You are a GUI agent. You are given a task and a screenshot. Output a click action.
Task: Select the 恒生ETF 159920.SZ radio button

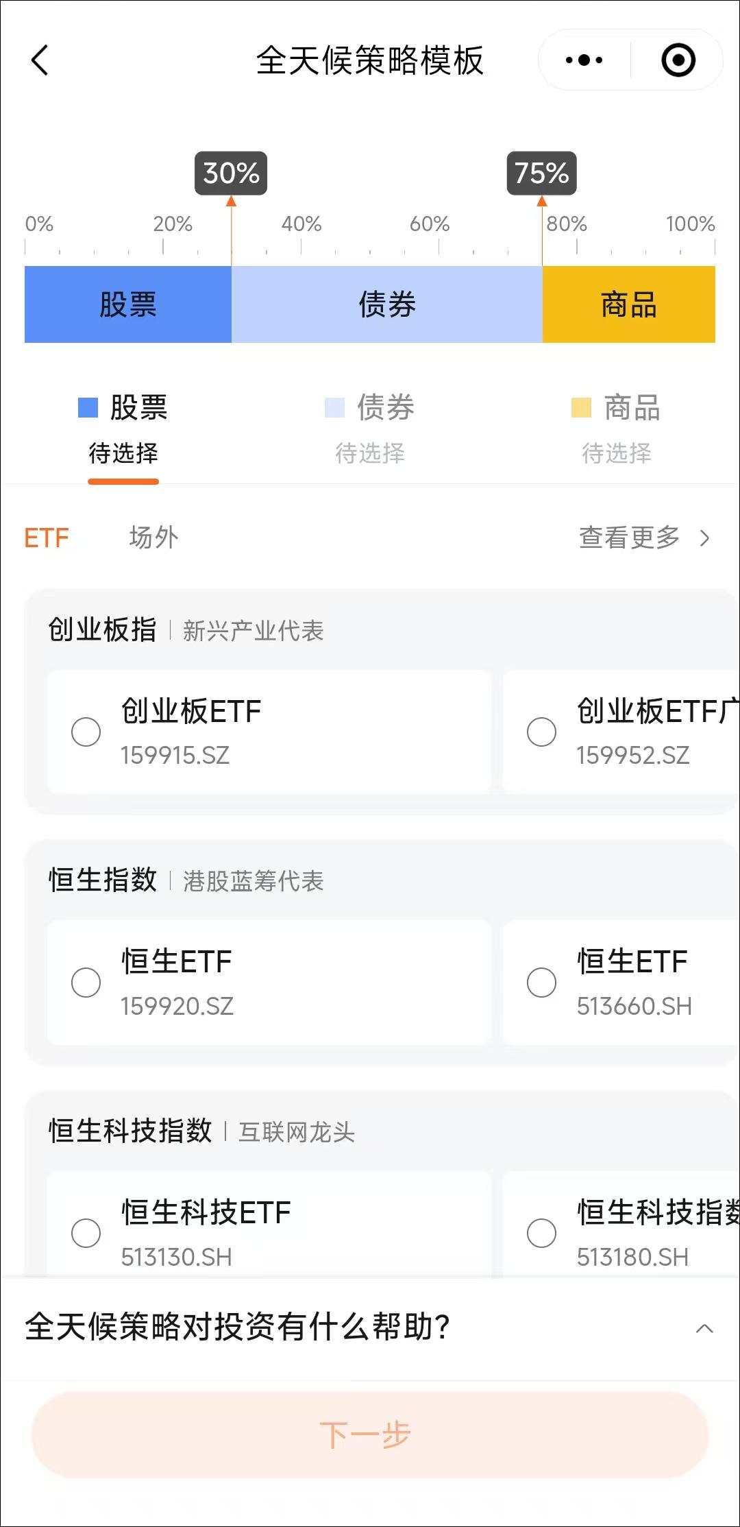click(x=86, y=983)
